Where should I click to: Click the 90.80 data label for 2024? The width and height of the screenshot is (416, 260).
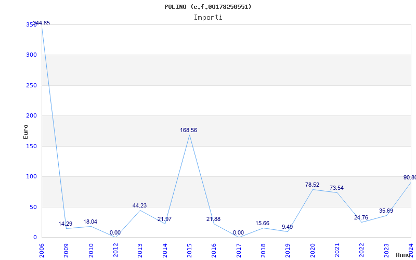410,177
